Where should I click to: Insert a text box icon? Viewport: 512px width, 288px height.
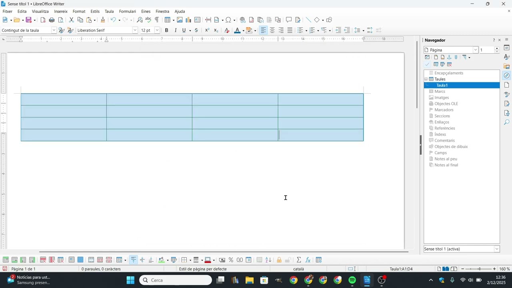[197, 20]
